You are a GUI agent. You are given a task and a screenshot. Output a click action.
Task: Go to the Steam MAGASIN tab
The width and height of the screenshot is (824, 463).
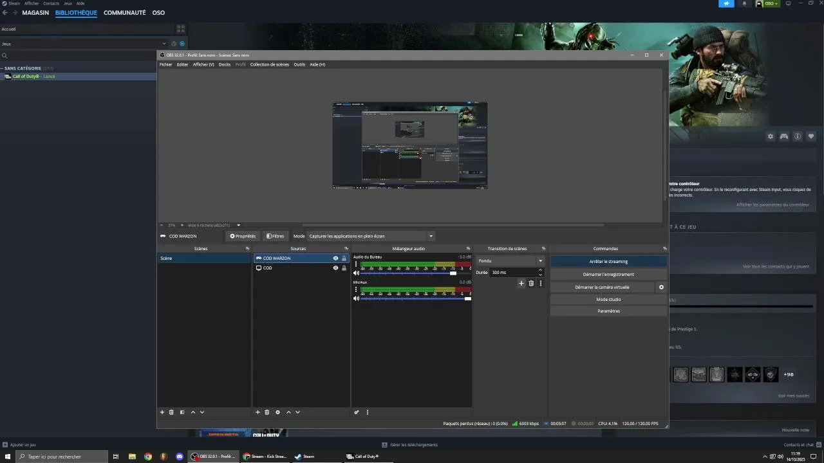[x=35, y=13]
